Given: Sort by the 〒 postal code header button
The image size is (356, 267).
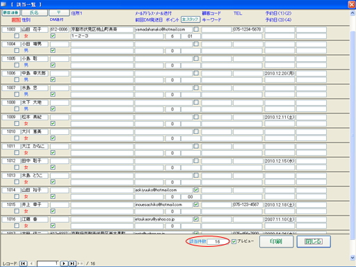Looking at the screenshot, I should pos(59,13).
